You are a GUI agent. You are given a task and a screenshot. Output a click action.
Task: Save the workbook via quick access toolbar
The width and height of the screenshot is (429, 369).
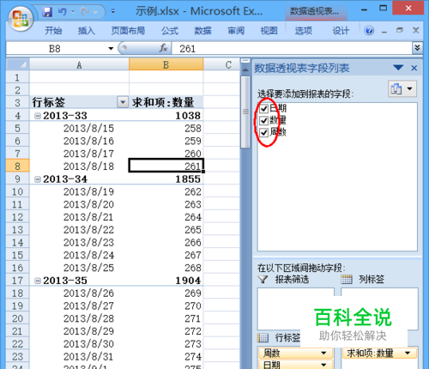coord(47,12)
